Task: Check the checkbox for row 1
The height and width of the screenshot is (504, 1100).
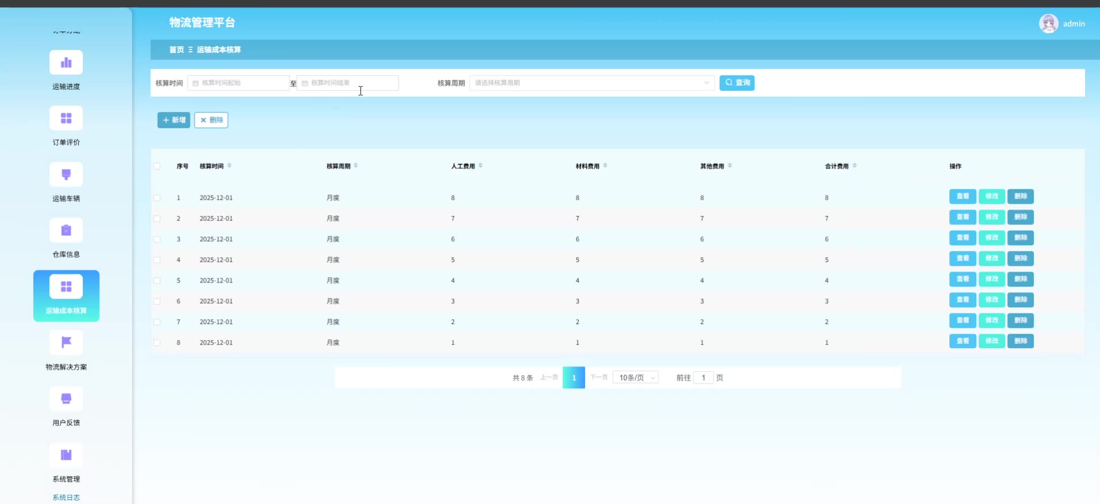Action: [x=157, y=198]
